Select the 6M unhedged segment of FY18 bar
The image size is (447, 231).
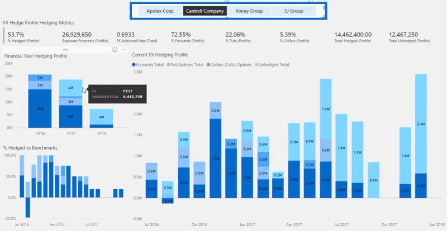point(102,117)
